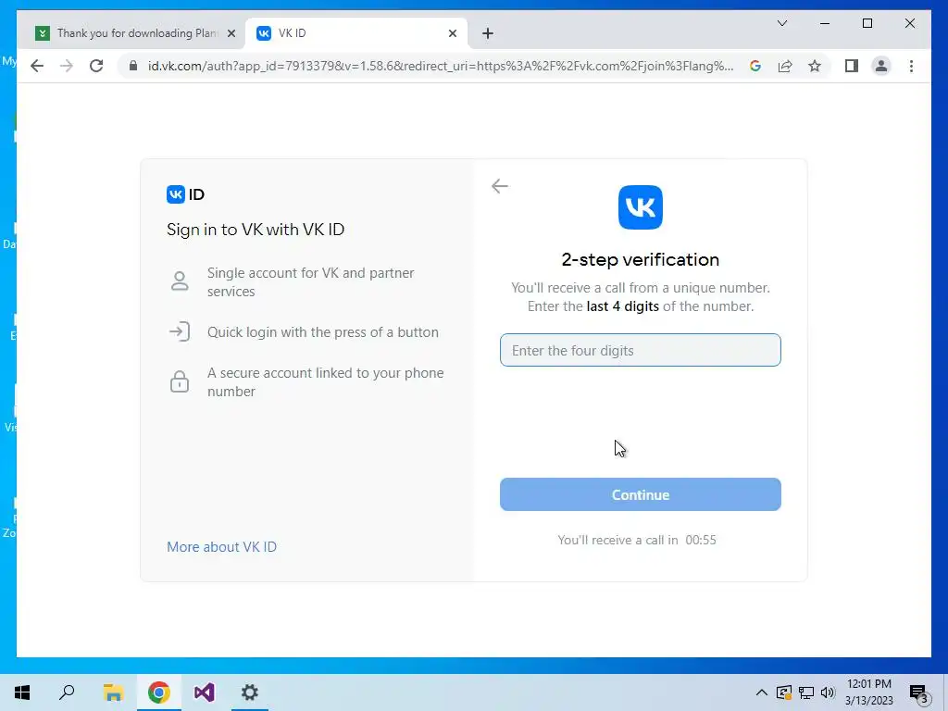Click the address bar URL
The image size is (948, 711).
point(440,66)
